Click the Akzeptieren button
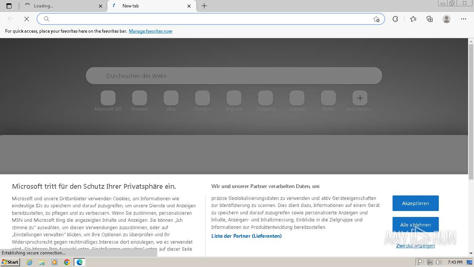The height and width of the screenshot is (267, 474). point(415,203)
